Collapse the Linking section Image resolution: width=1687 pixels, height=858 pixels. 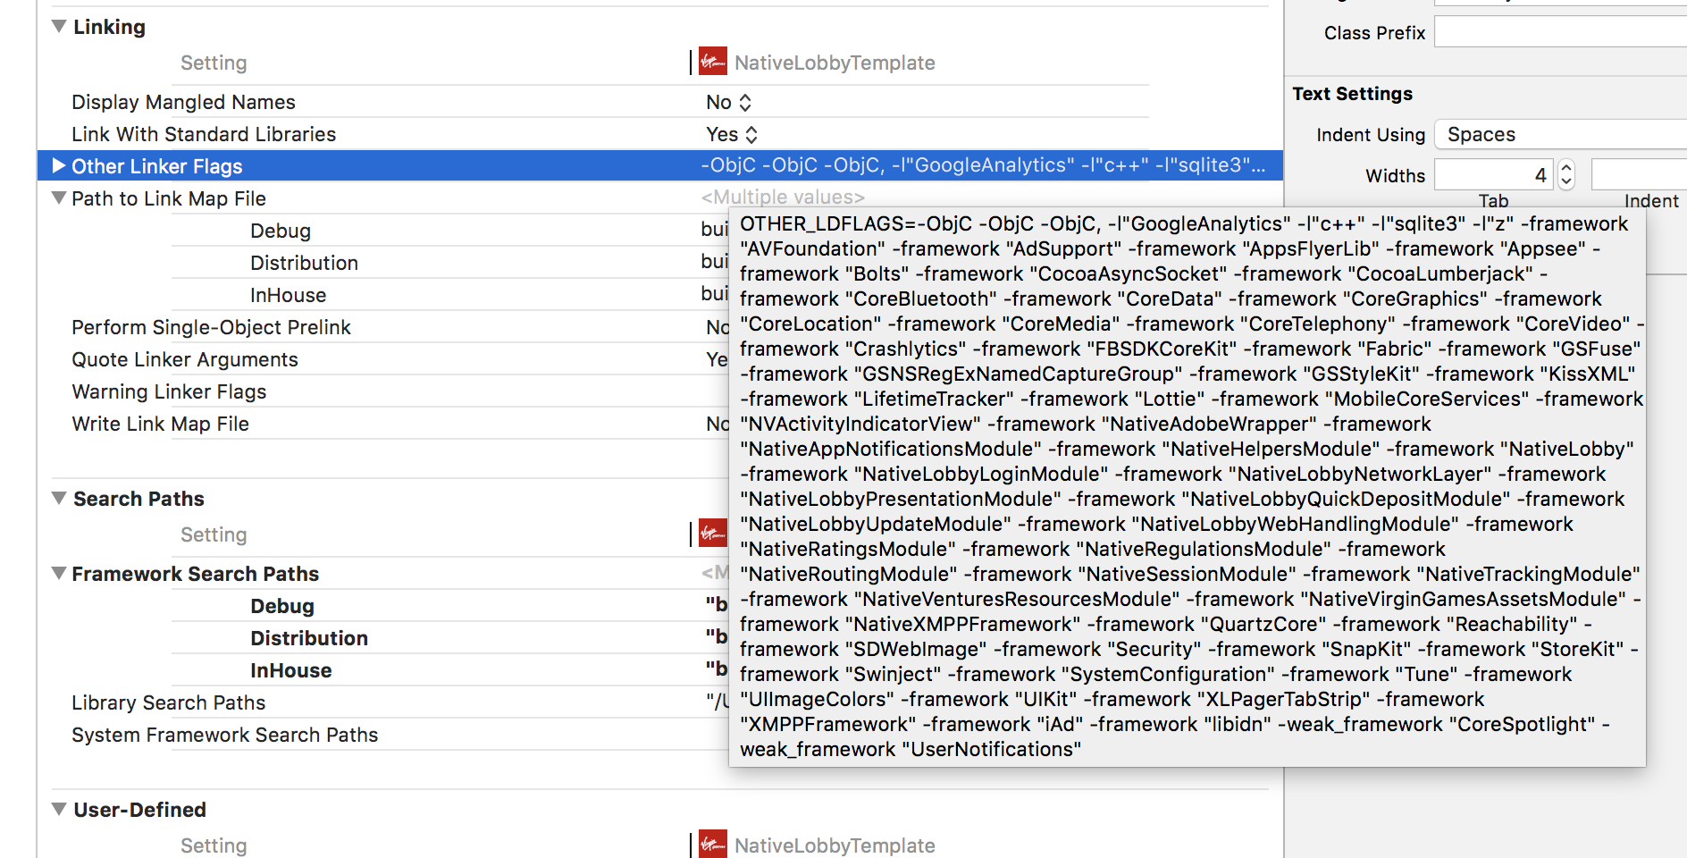[x=58, y=27]
